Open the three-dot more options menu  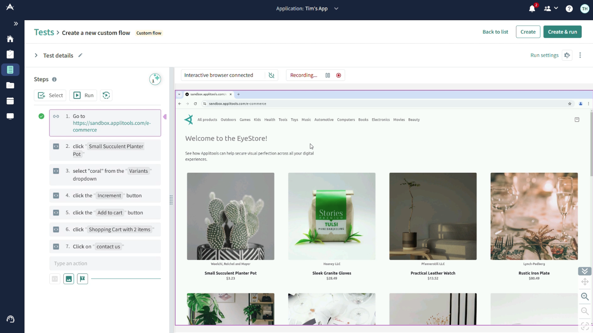[580, 55]
